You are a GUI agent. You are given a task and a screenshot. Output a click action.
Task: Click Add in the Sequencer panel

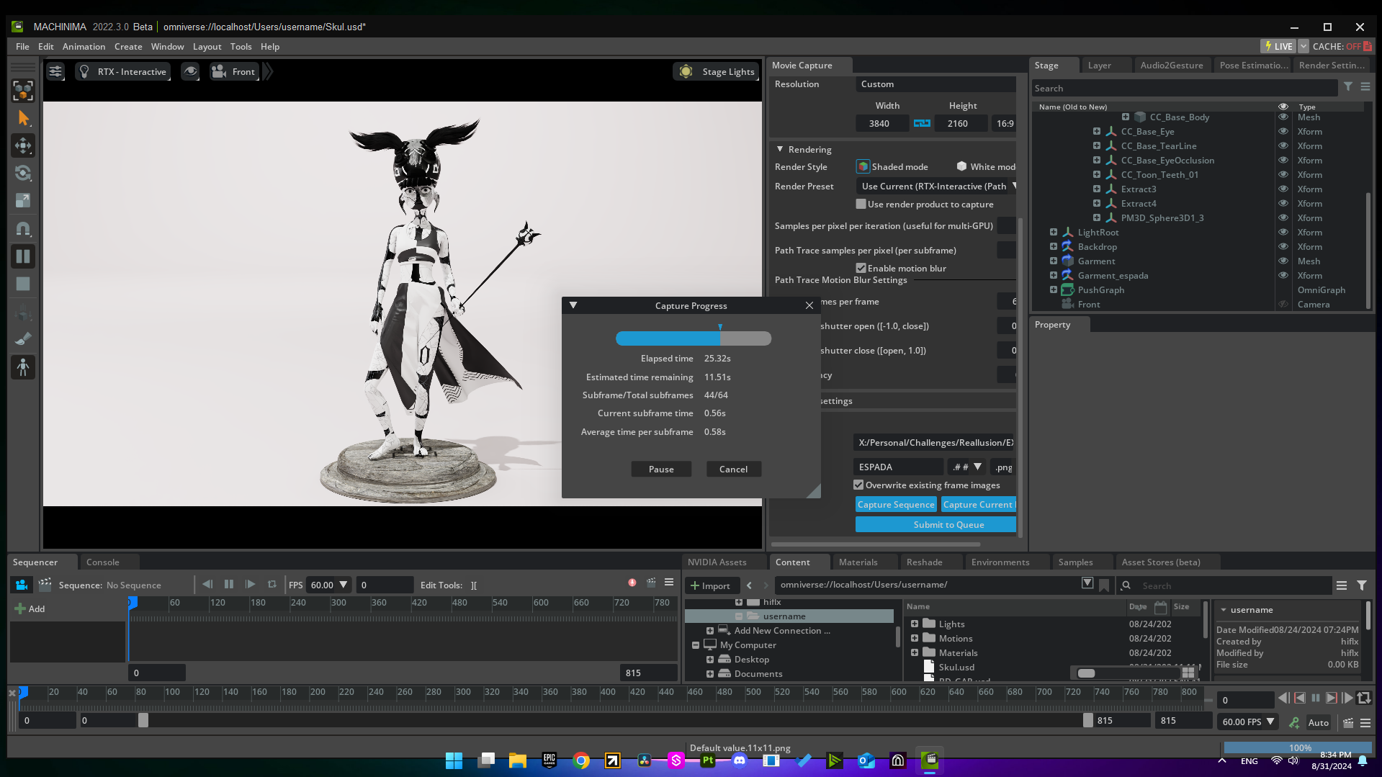click(30, 608)
